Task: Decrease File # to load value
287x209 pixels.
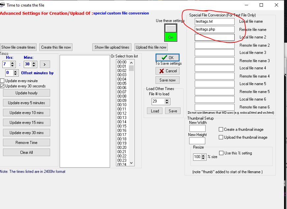Action: point(167,103)
